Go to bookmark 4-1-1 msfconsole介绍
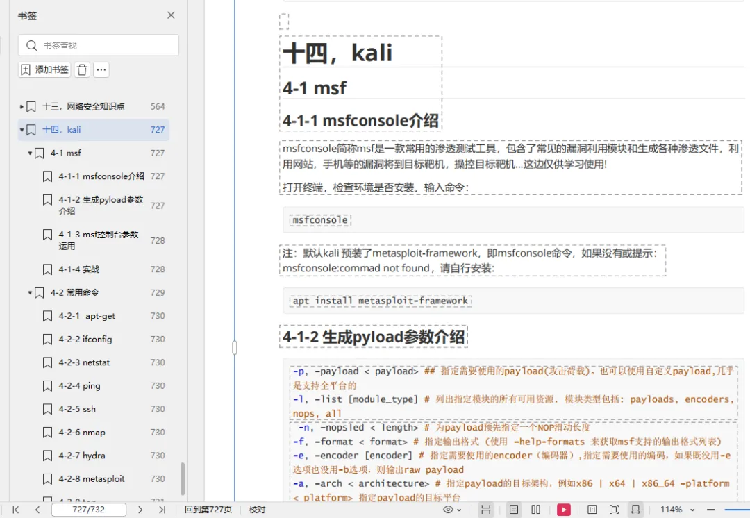750x518 pixels. [x=101, y=176]
